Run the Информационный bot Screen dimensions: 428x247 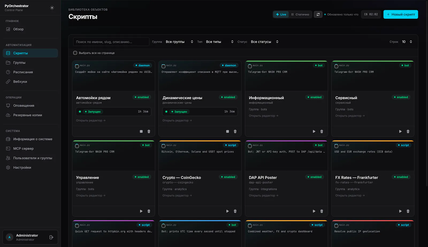coord(314,131)
